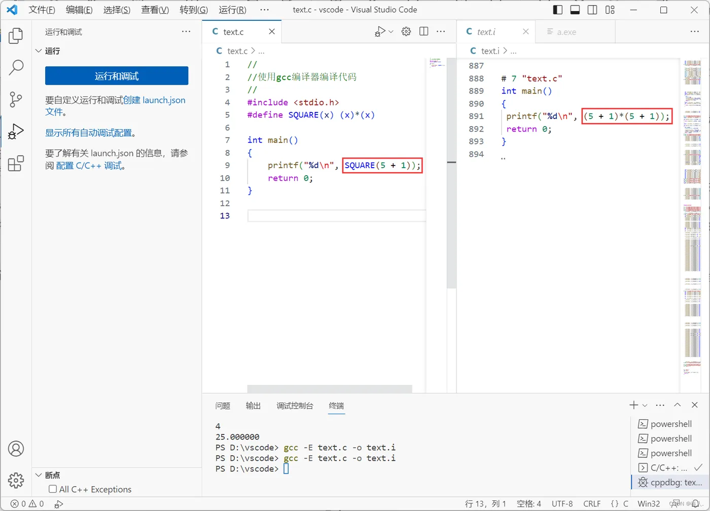Split the text.c editor right
This screenshot has height=511, width=710.
[424, 31]
